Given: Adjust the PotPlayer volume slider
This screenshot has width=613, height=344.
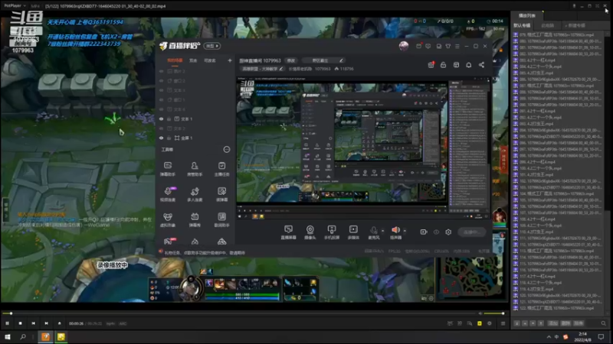Looking at the screenshot, I should 494,313.
